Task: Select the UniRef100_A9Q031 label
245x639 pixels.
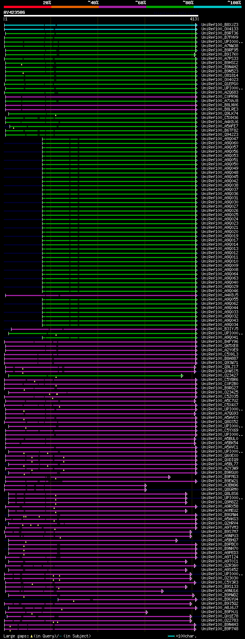Action: (x=220, y=198)
